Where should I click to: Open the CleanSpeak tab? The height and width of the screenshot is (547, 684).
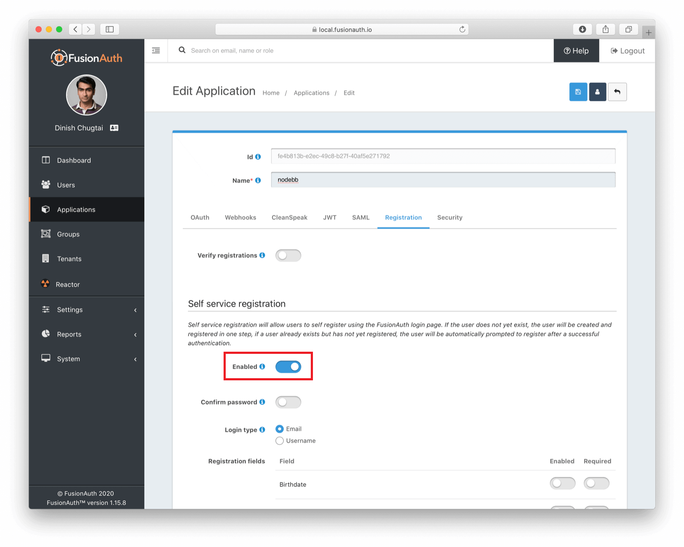[x=289, y=217]
